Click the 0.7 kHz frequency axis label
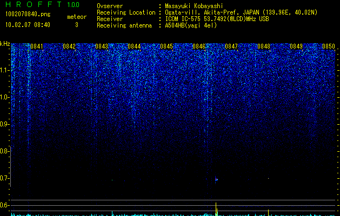 coord(4,178)
